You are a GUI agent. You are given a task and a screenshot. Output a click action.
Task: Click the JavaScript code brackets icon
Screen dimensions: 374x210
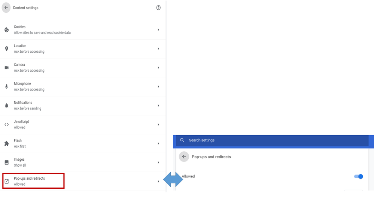tap(6, 124)
